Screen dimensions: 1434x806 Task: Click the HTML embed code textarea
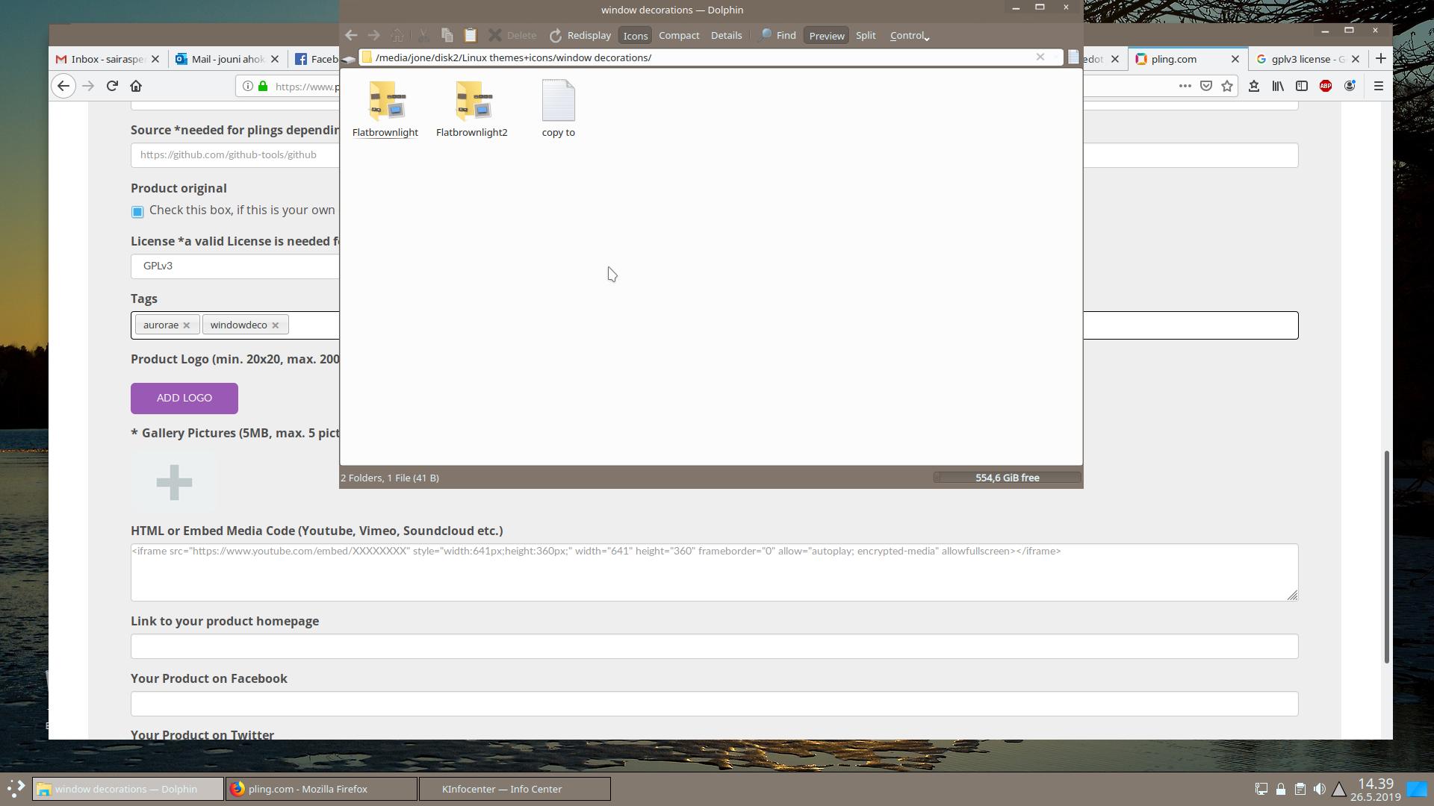(x=715, y=572)
